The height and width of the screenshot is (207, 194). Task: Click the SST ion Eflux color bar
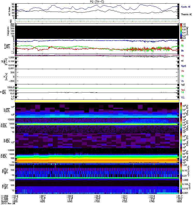click(x=181, y=110)
